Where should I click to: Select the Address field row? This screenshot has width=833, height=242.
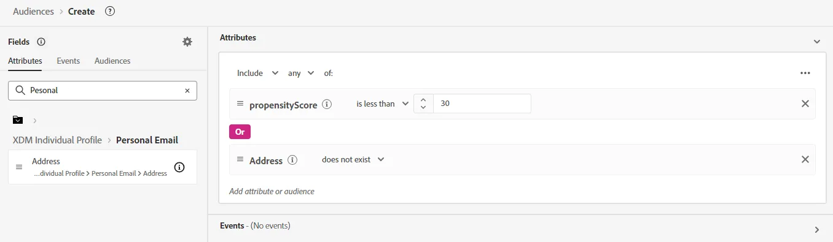pos(103,167)
